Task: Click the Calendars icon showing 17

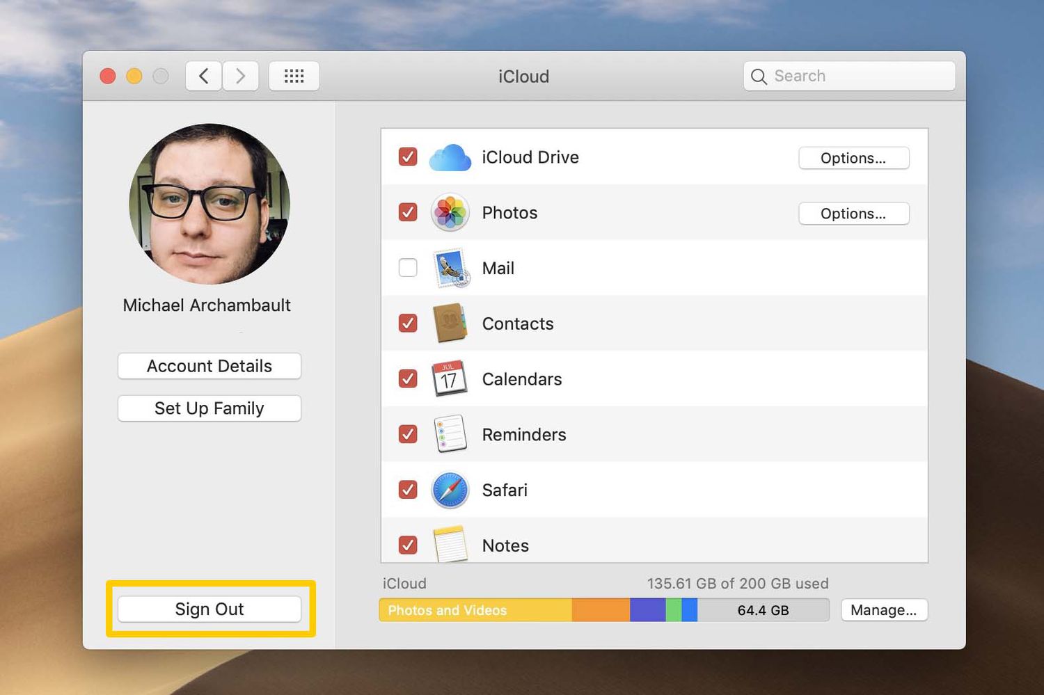Action: pyautogui.click(x=450, y=379)
